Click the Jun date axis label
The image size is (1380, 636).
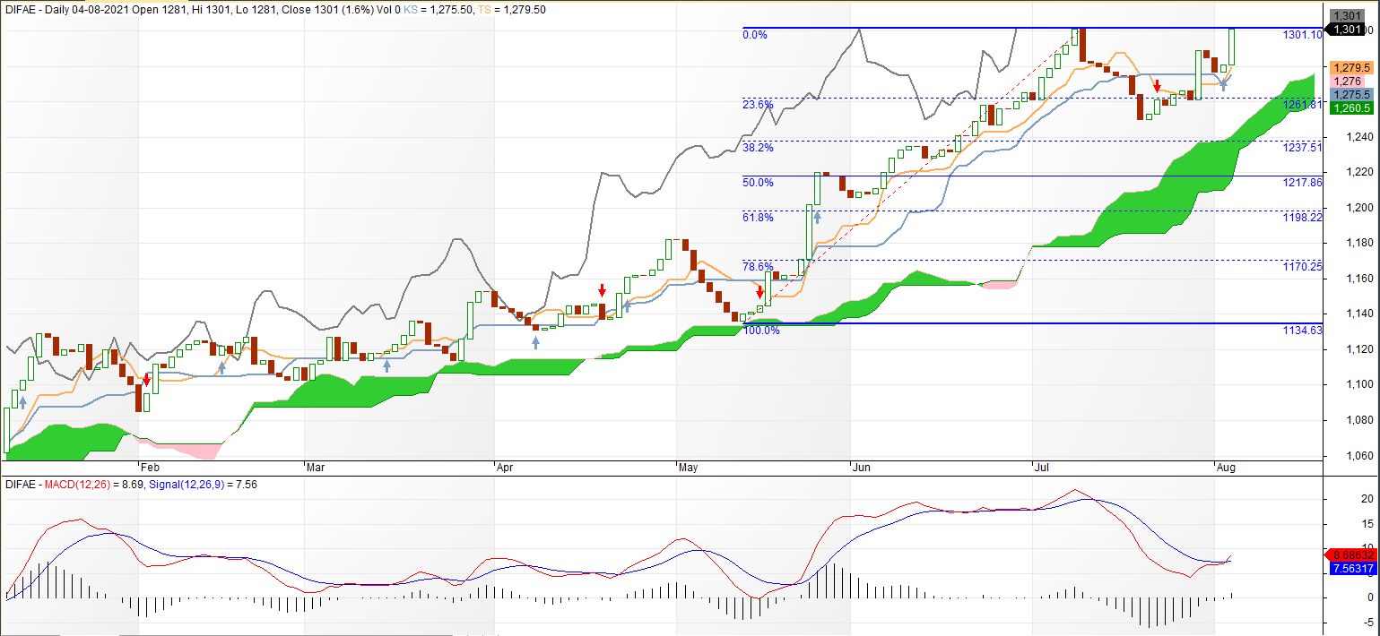[x=862, y=468]
